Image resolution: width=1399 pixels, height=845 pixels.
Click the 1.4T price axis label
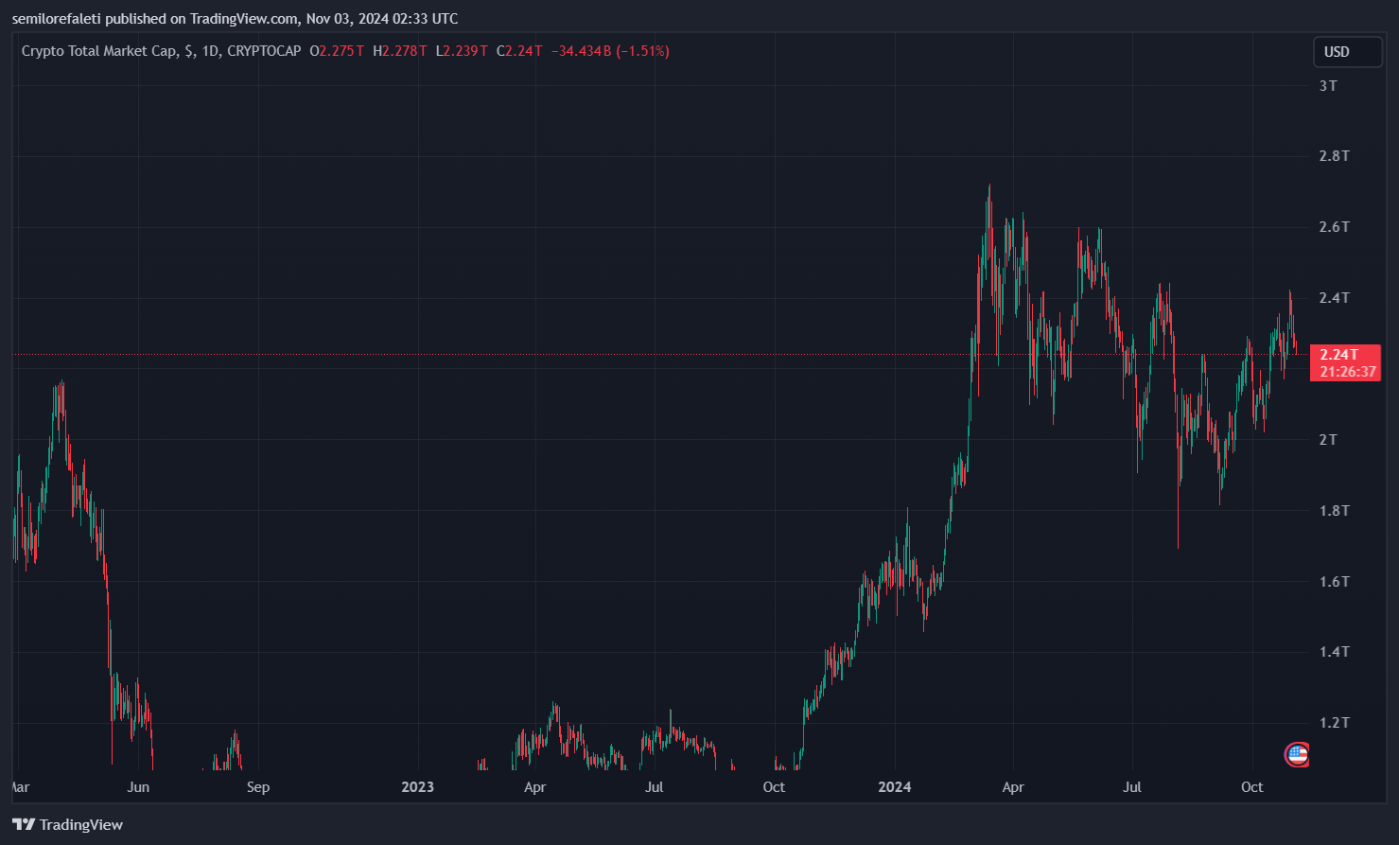(1334, 652)
